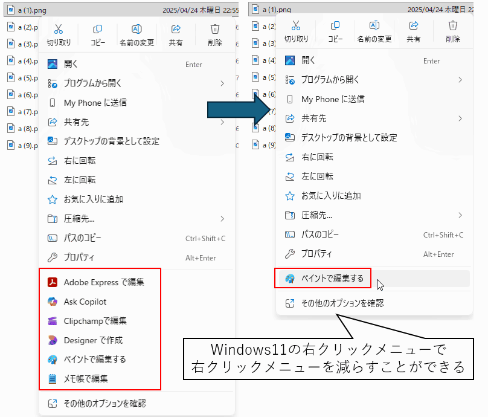Click the Share (共有) icon in right menu
Image resolution: width=488 pixels, height=417 pixels.
click(x=414, y=25)
